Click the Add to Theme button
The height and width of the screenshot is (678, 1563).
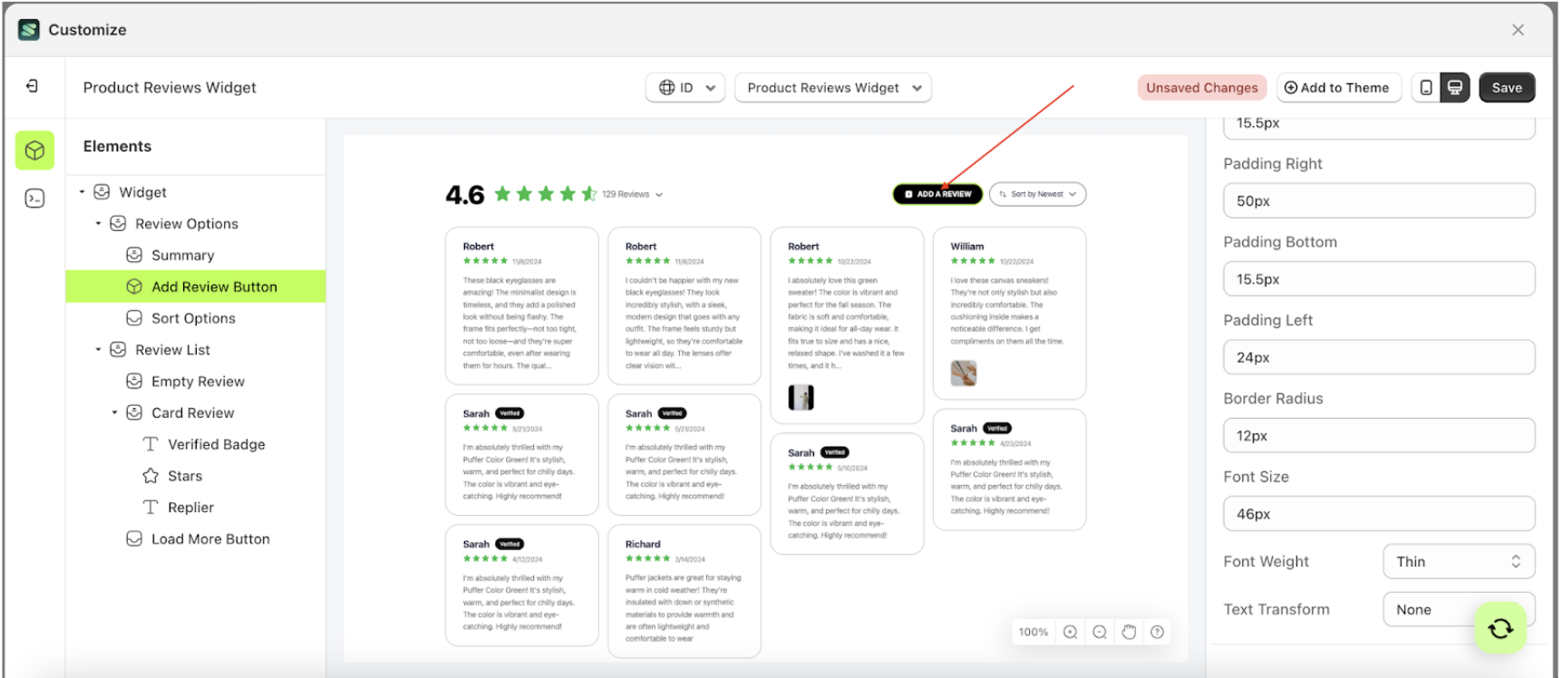click(1337, 88)
